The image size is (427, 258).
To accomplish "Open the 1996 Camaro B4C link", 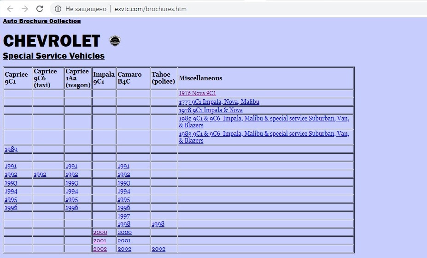I will click(123, 207).
